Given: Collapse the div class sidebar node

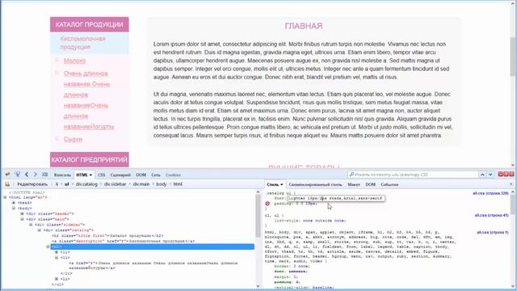Looking at the screenshot, I should (x=31, y=225).
